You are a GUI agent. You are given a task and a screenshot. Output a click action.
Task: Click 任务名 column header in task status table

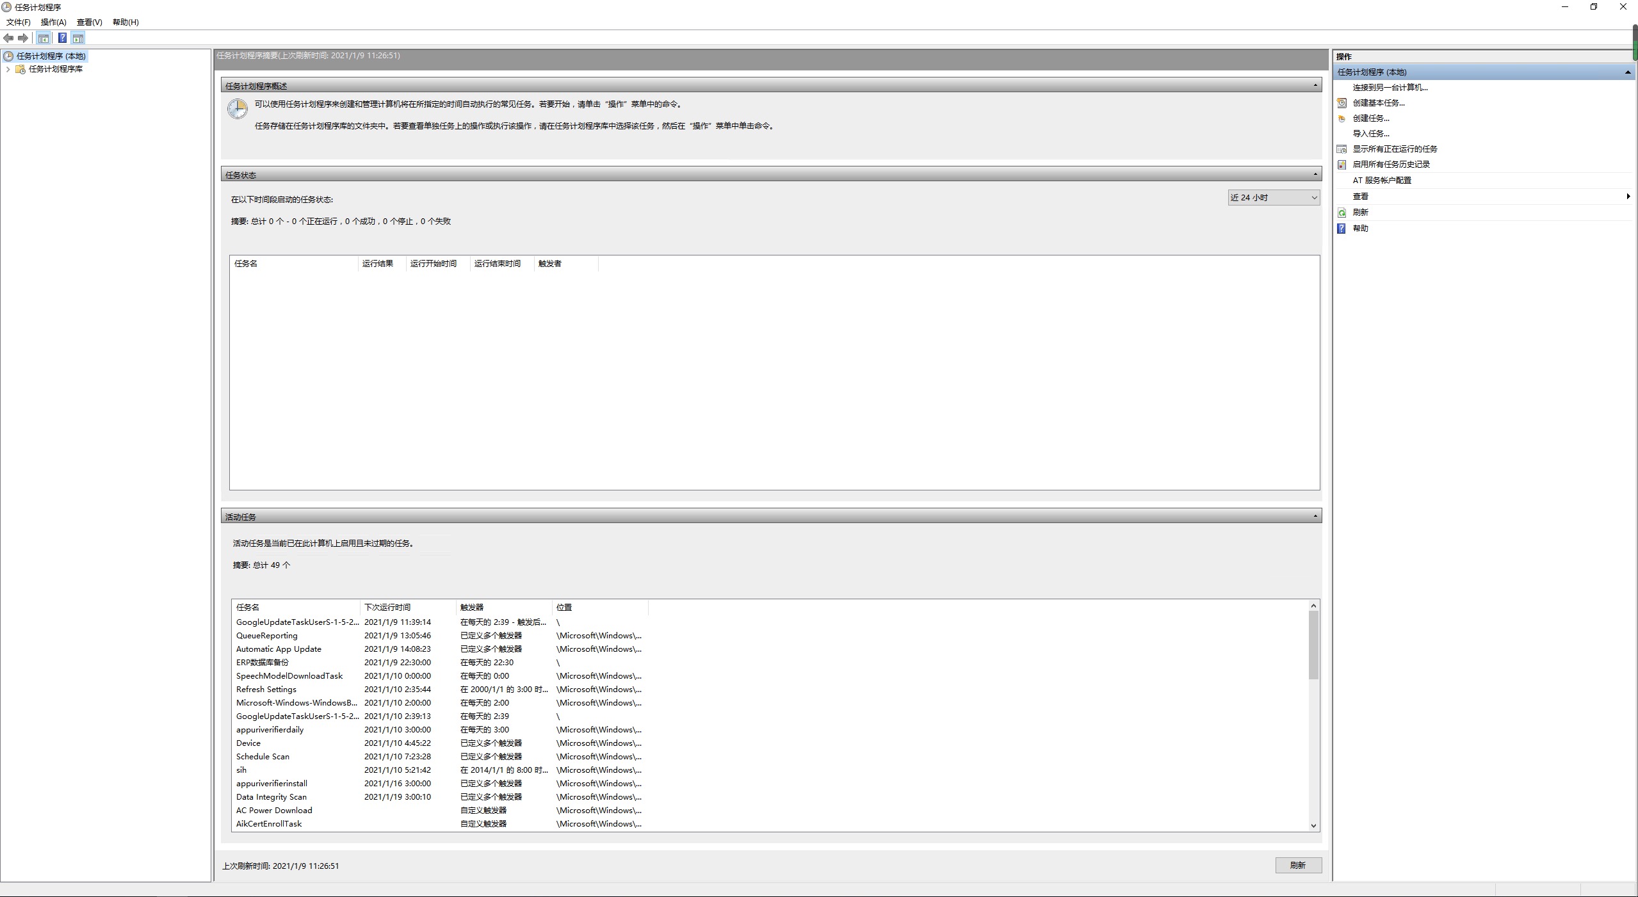[294, 264]
